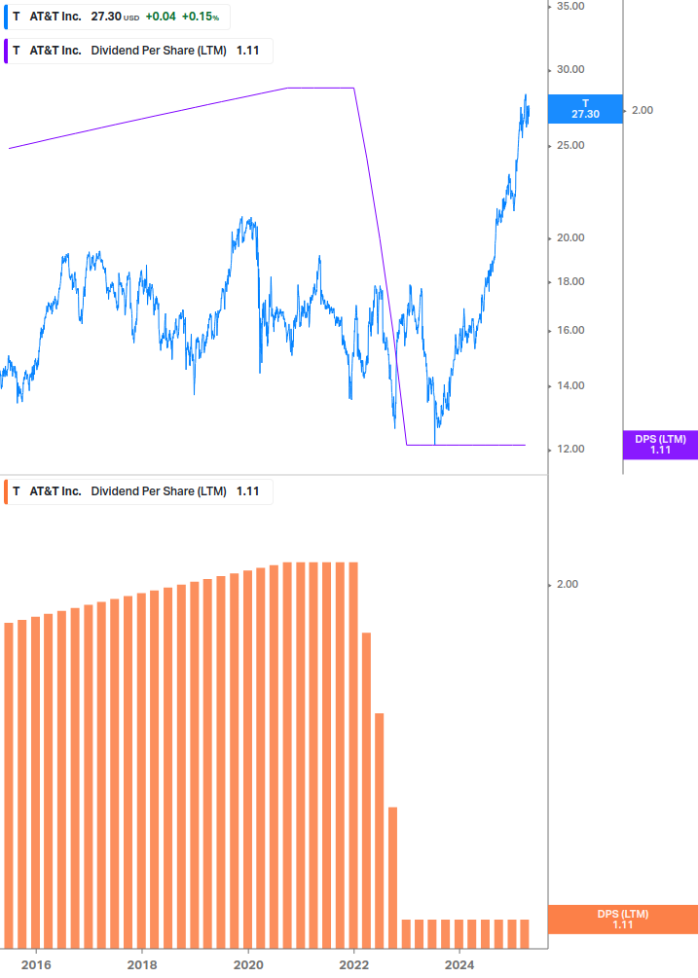698x978 pixels.
Task: Click the 2018 label on the time axis
Action: 142,965
